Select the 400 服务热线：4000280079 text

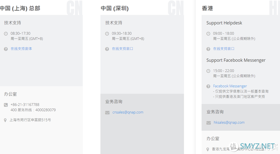coord(33,110)
